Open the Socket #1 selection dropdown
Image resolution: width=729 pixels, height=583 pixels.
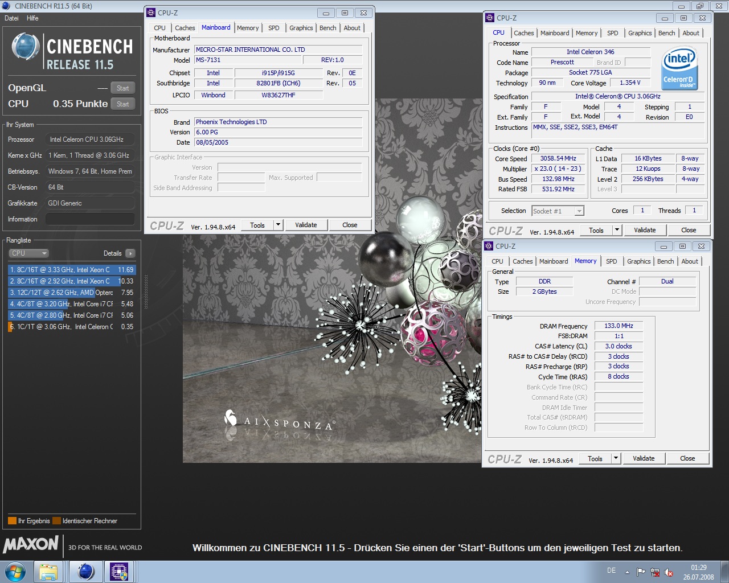pos(558,211)
